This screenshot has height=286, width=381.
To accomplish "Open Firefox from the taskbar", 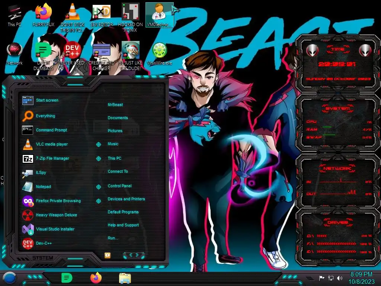I will tap(96, 278).
